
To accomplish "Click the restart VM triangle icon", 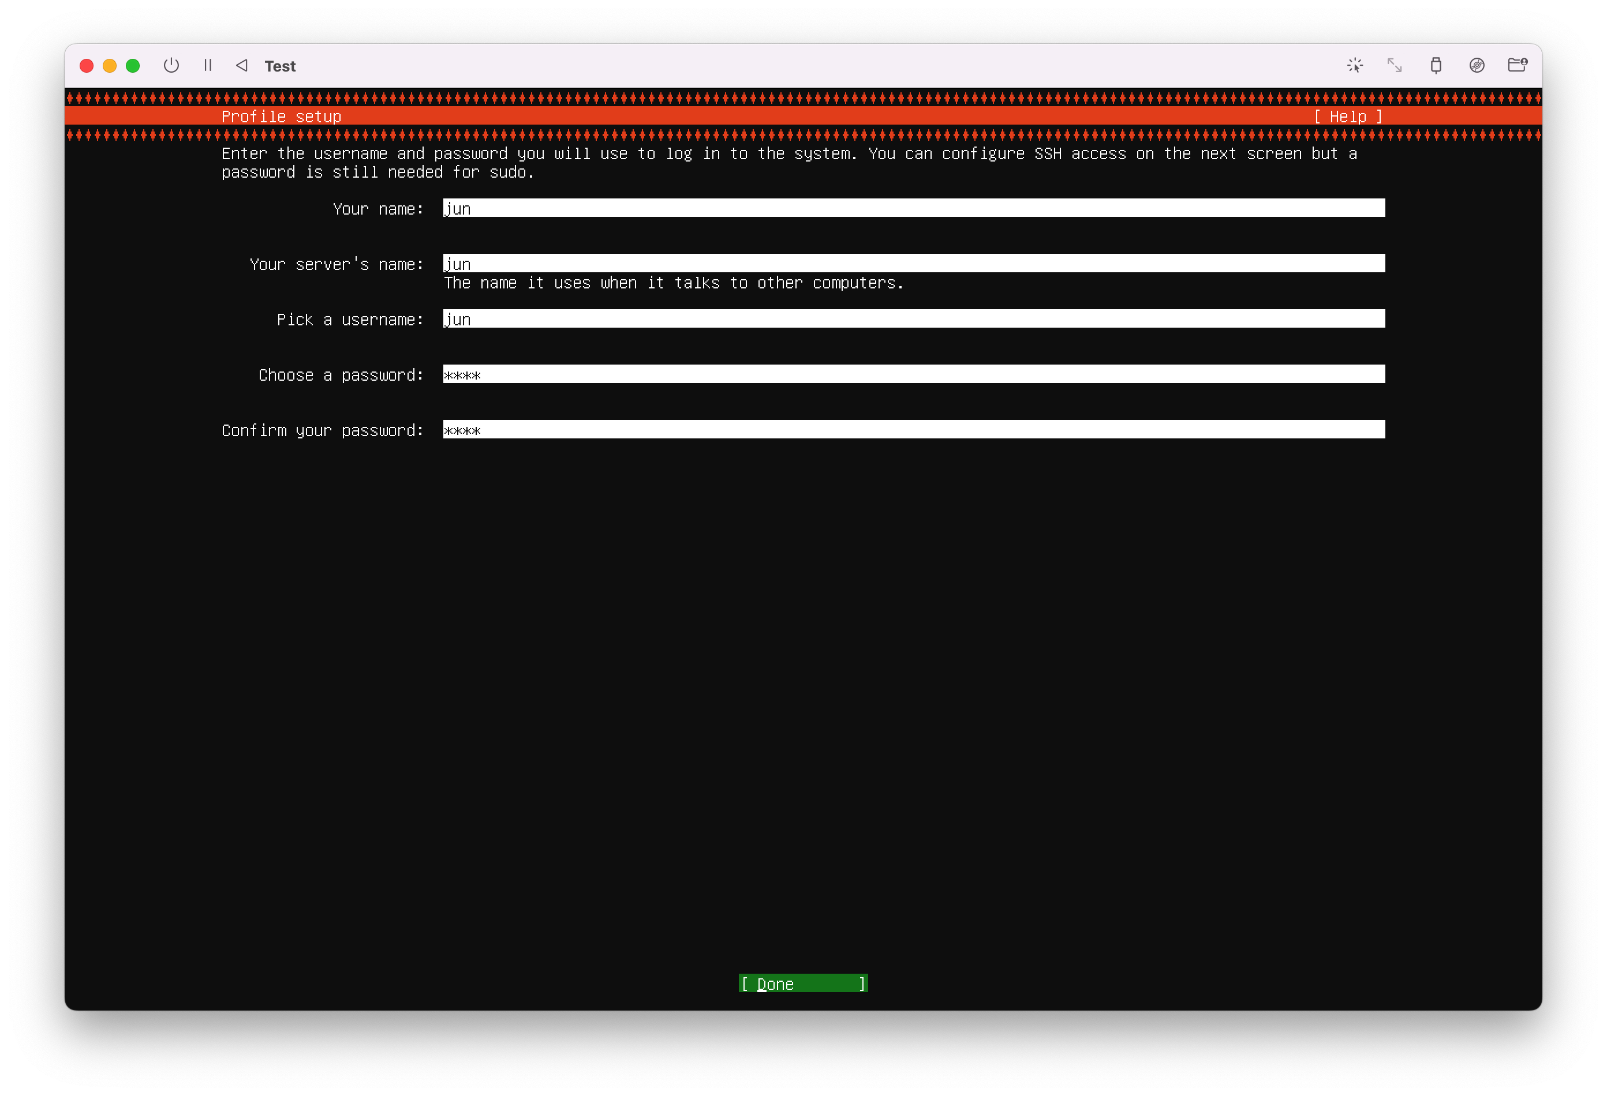I will click(x=242, y=66).
